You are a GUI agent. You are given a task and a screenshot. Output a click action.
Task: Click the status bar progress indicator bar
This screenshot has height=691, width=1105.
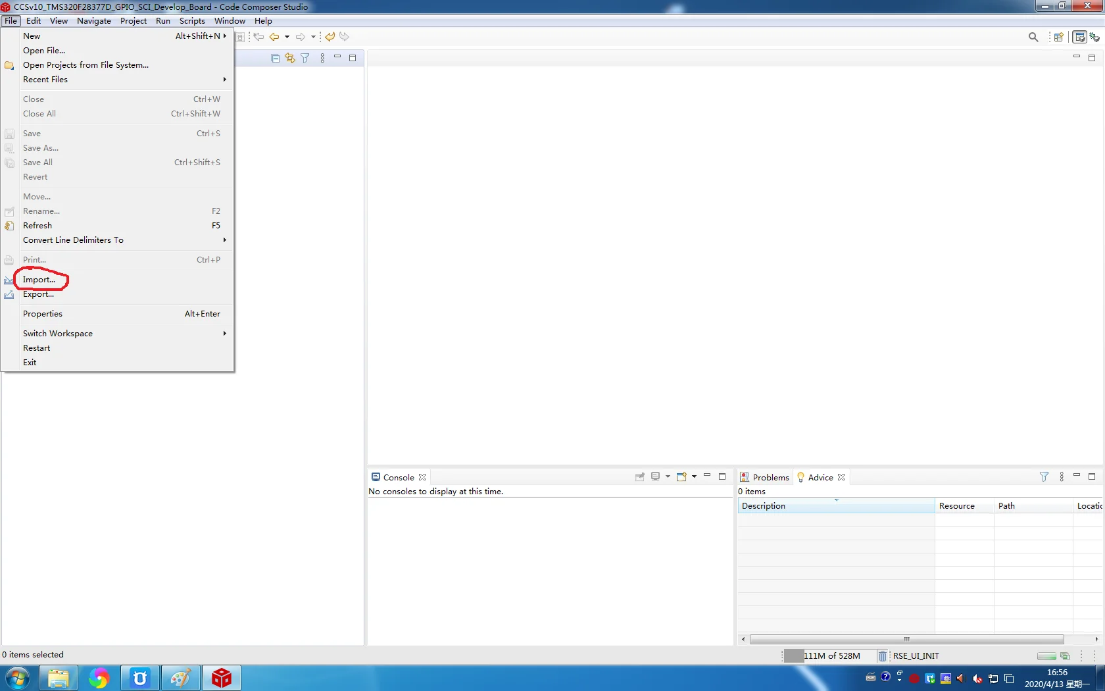(x=1046, y=657)
